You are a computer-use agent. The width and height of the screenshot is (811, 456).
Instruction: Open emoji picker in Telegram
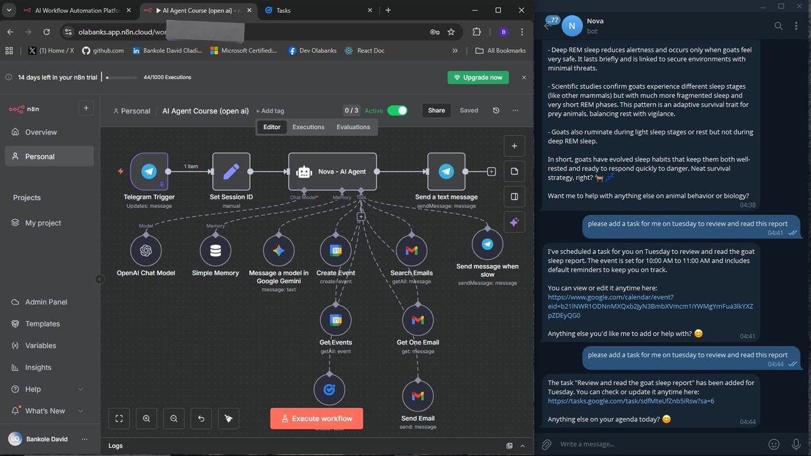point(774,444)
